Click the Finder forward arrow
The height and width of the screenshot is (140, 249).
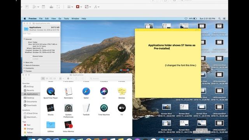point(28,79)
